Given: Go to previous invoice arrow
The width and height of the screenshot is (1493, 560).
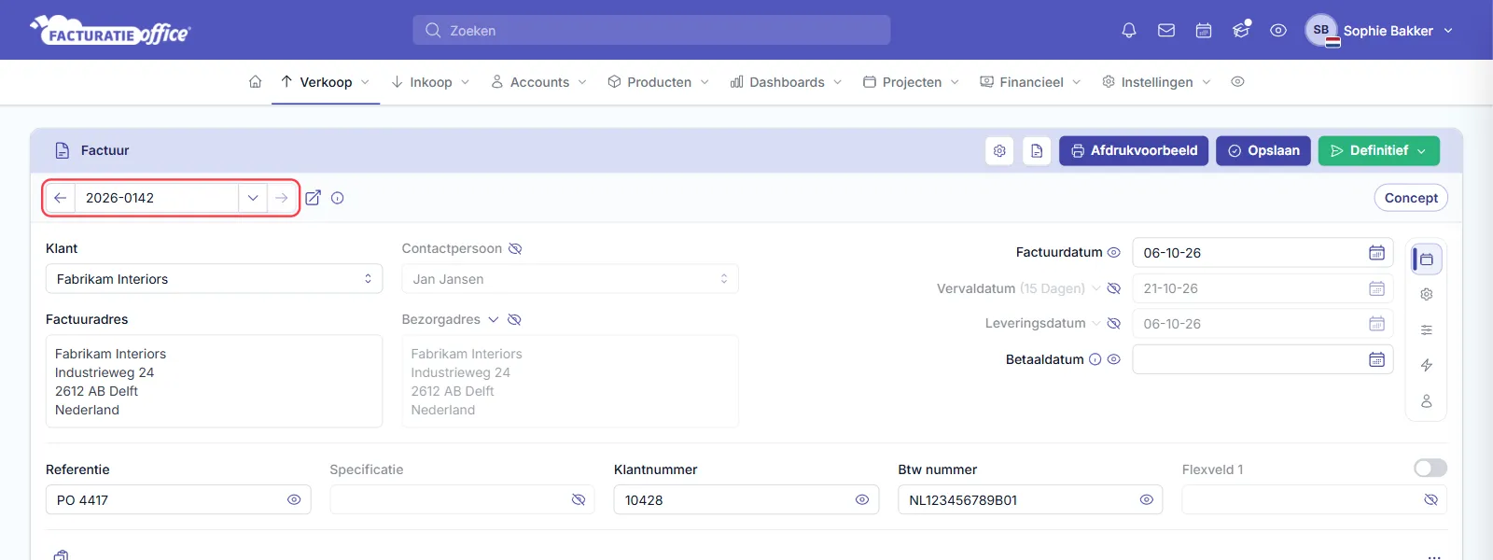Looking at the screenshot, I should coord(60,198).
